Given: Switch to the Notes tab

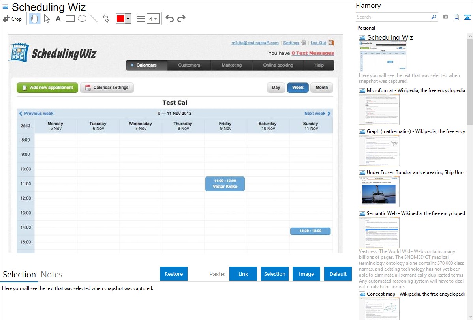Looking at the screenshot, I should tap(52, 275).
